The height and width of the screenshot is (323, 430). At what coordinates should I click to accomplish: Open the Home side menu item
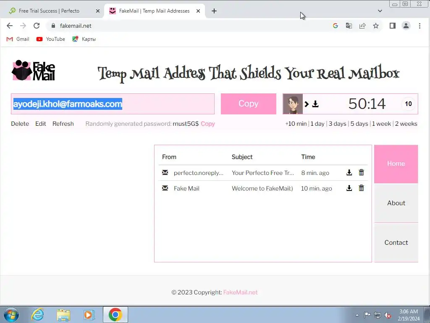(396, 164)
